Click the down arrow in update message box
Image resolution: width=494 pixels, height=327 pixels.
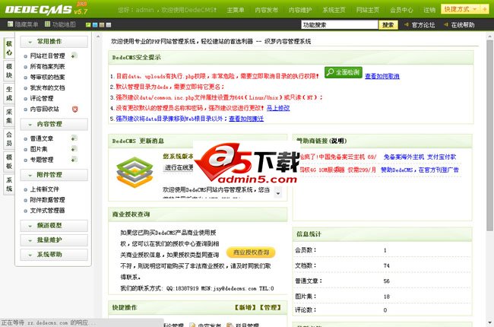[278, 192]
